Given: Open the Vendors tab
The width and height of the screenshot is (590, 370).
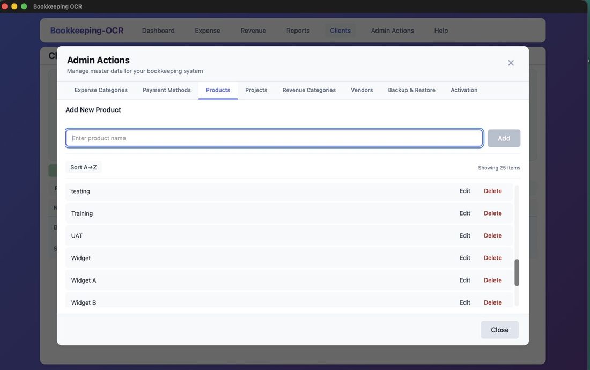Looking at the screenshot, I should 361,90.
